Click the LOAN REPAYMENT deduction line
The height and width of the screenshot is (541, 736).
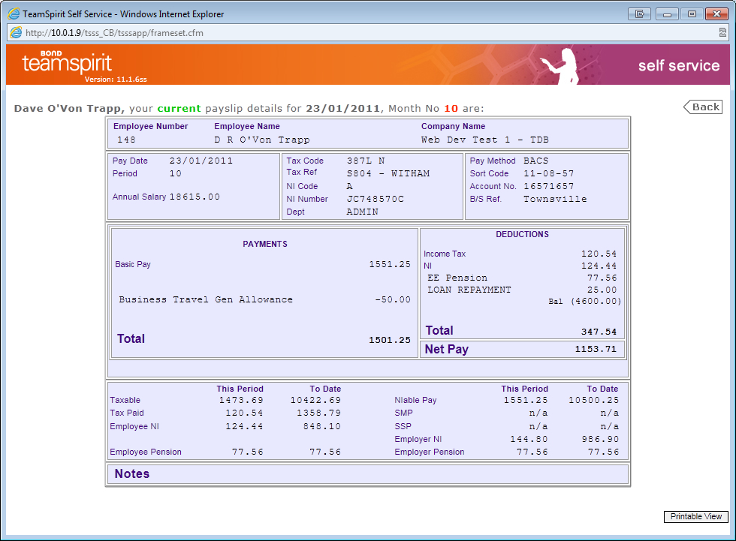[x=469, y=290]
